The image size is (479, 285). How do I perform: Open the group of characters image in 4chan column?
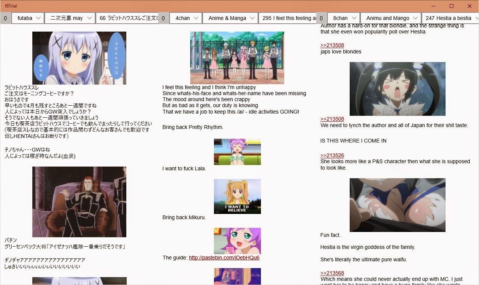point(237,58)
